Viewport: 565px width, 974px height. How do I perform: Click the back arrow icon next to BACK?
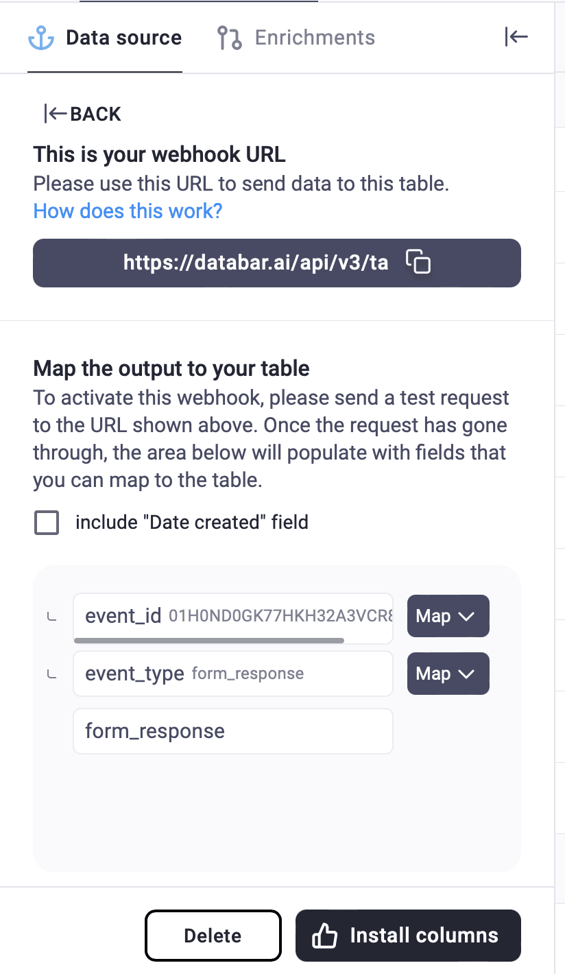pyautogui.click(x=54, y=113)
